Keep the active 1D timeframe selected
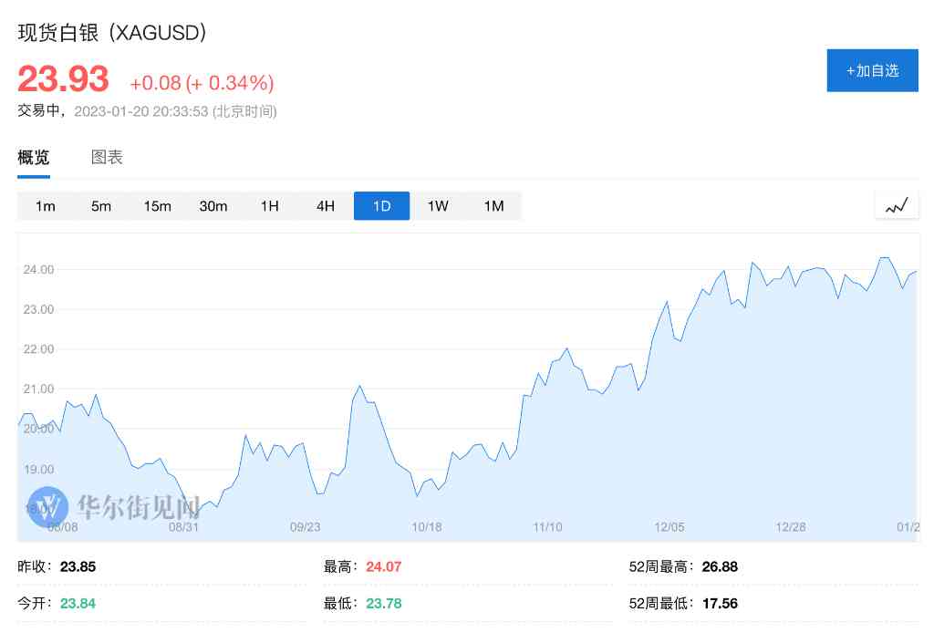934x633 pixels. (x=381, y=206)
